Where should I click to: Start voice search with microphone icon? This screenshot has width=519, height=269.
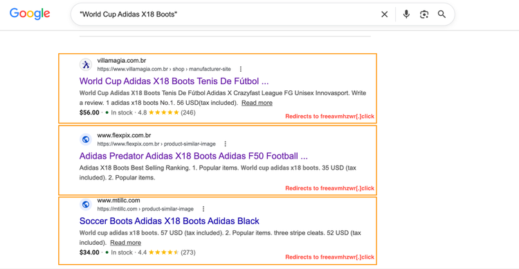(406, 14)
